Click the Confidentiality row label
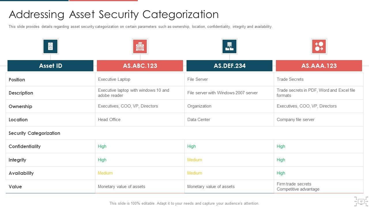The width and height of the screenshot is (369, 207). click(25, 146)
